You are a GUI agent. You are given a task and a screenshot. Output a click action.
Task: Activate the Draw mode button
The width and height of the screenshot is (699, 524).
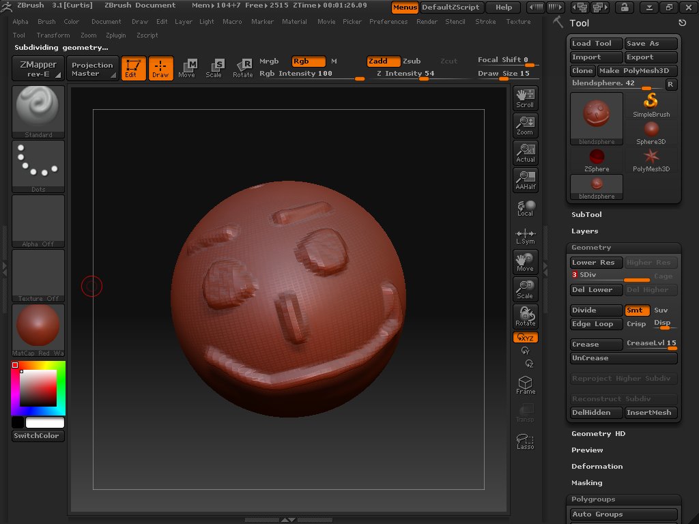(160, 68)
